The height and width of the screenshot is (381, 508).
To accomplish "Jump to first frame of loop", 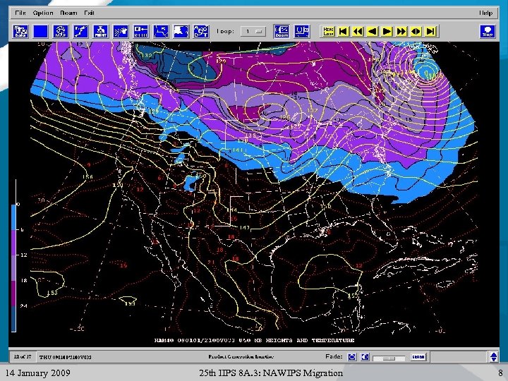I will [344, 32].
